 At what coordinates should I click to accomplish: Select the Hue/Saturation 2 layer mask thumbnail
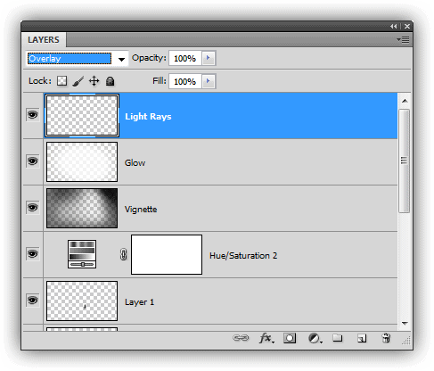click(167, 254)
